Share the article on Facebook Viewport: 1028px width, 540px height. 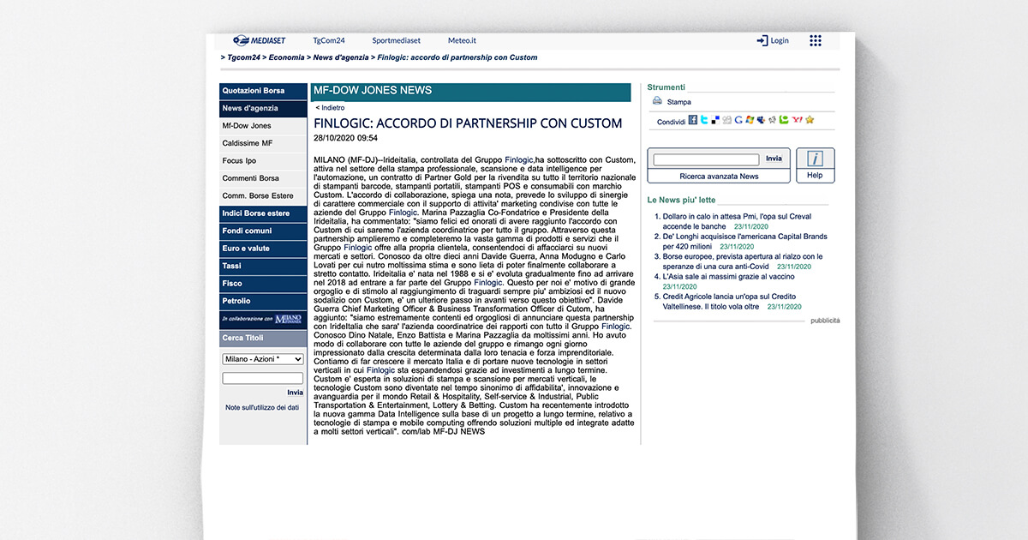693,120
